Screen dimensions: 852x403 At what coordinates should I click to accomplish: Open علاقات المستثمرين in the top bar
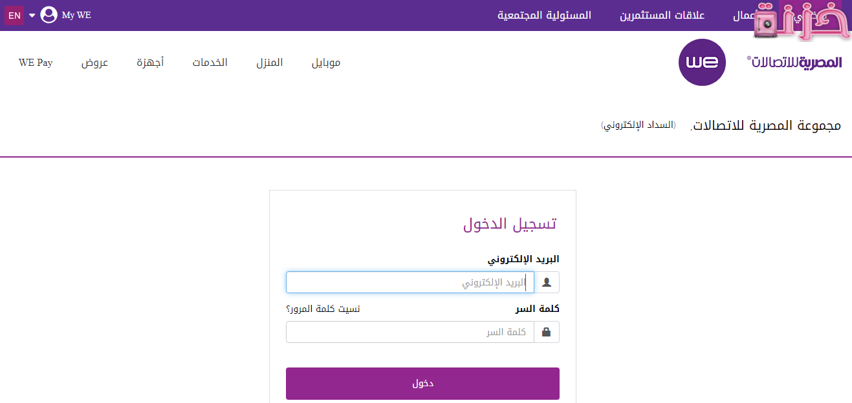pyautogui.click(x=662, y=15)
